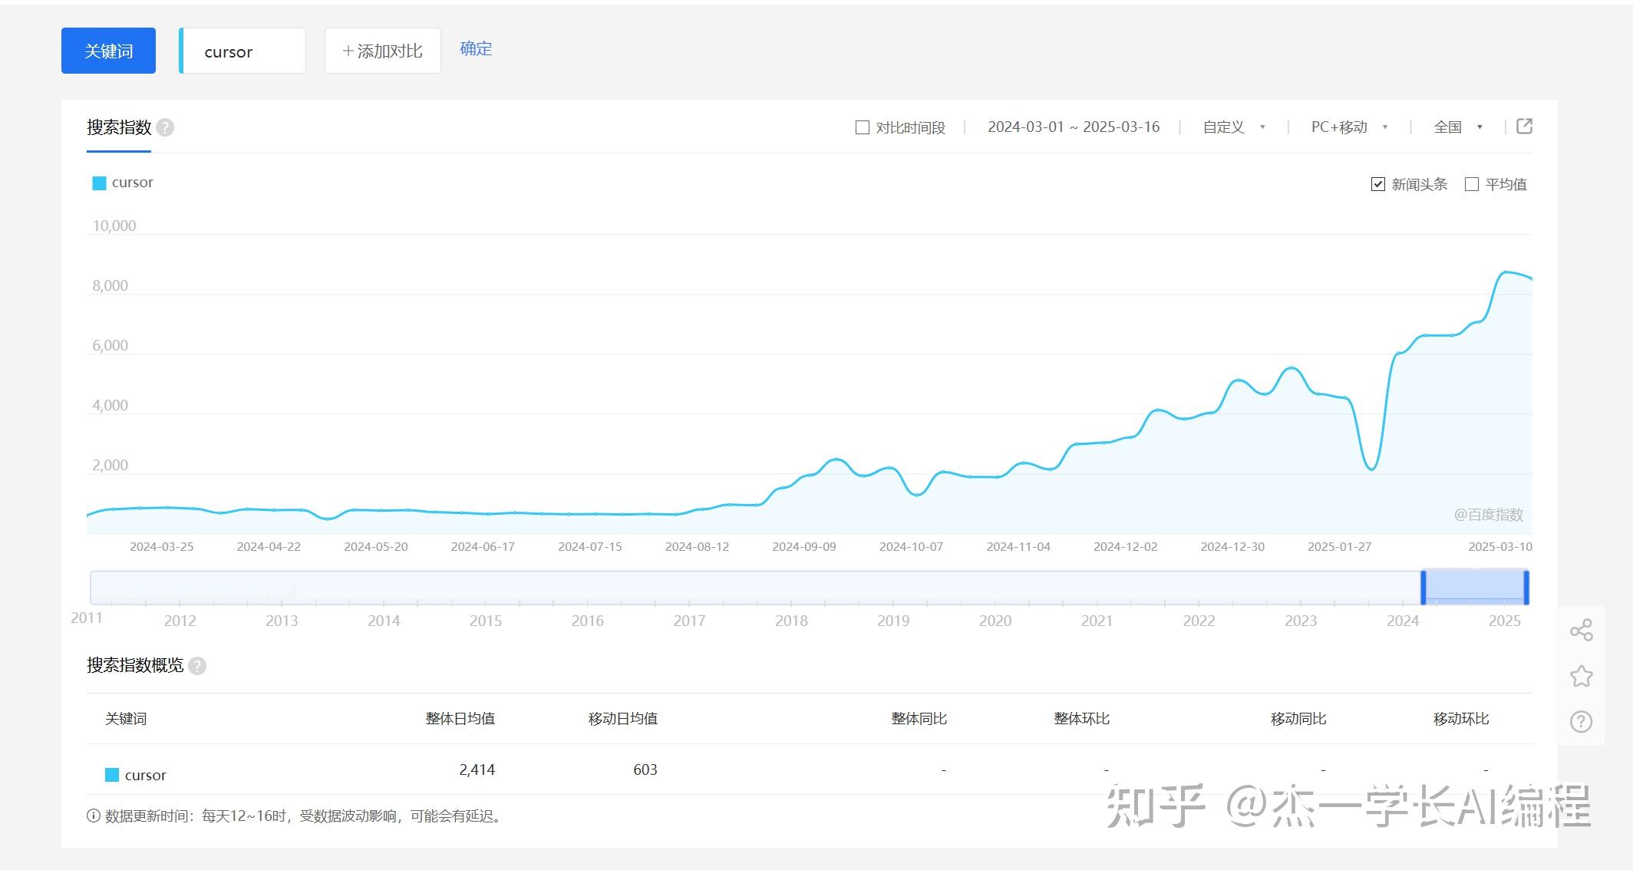Click cursor legend color square above chart
The width and height of the screenshot is (1633, 870).
(x=99, y=183)
